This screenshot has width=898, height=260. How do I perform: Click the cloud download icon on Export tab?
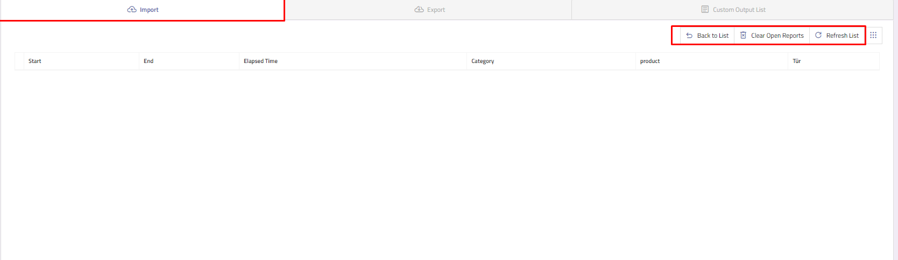click(x=419, y=10)
